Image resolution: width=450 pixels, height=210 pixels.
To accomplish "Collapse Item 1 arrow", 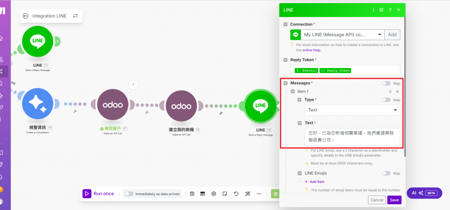I will [293, 91].
